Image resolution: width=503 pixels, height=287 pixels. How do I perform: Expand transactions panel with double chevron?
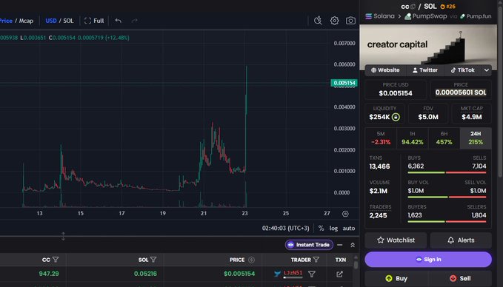coord(353,245)
